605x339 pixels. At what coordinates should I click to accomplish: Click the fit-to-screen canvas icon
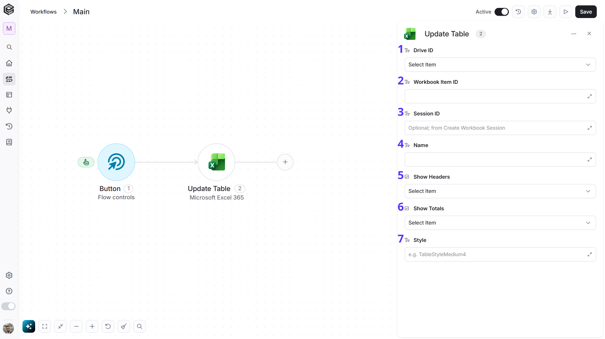click(45, 326)
